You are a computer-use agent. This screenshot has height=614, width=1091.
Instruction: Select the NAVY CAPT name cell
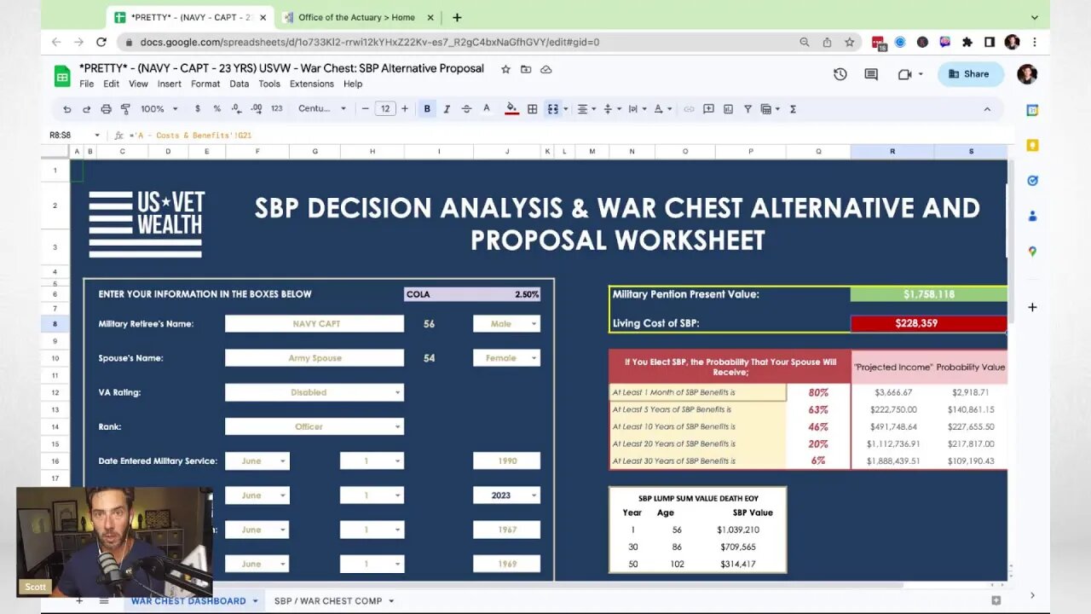[x=315, y=324]
